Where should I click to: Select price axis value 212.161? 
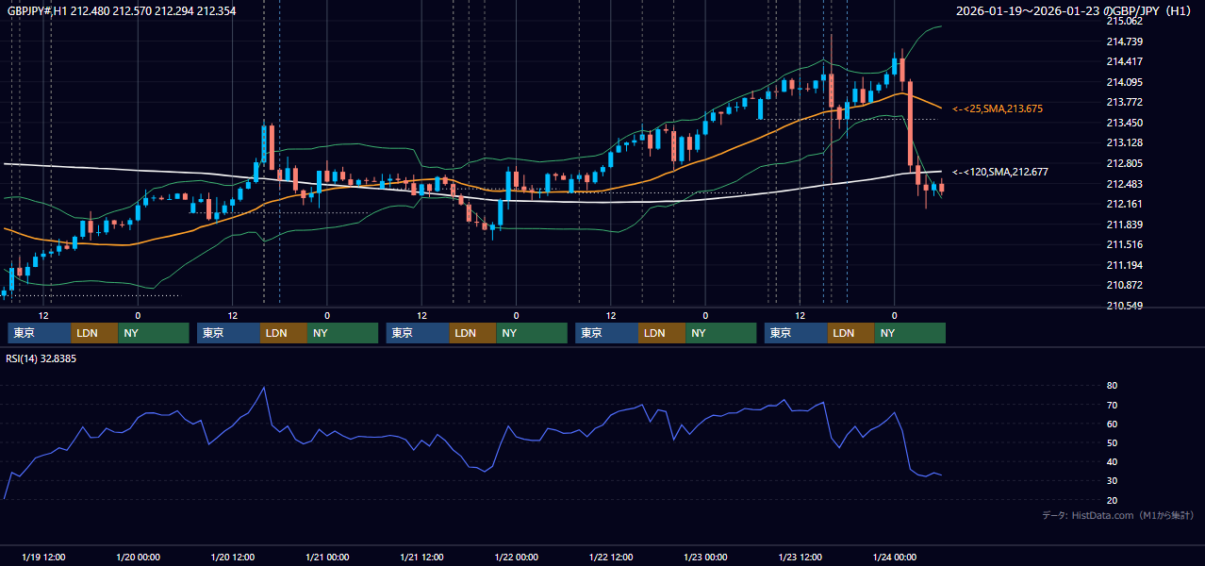click(1124, 205)
